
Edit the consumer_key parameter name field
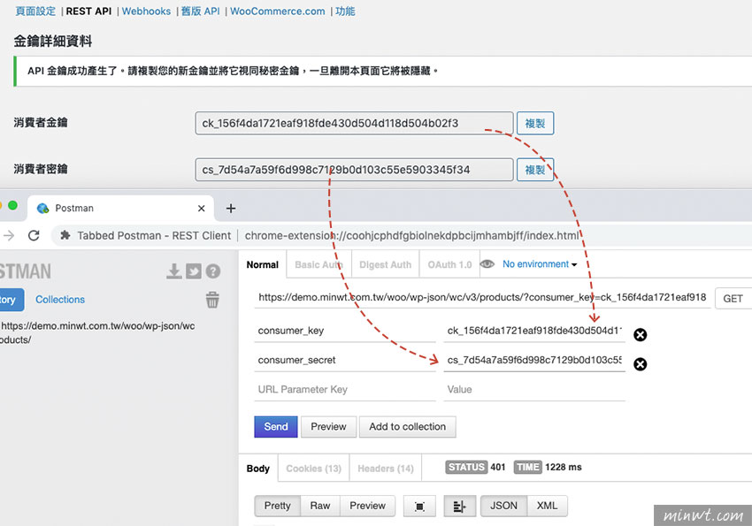point(345,331)
